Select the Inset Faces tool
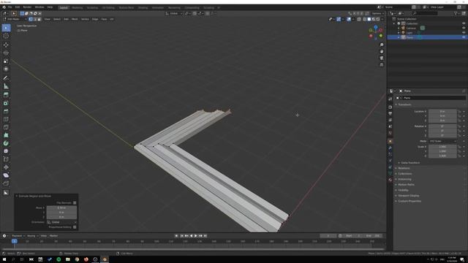The width and height of the screenshot is (468, 263). point(6,103)
